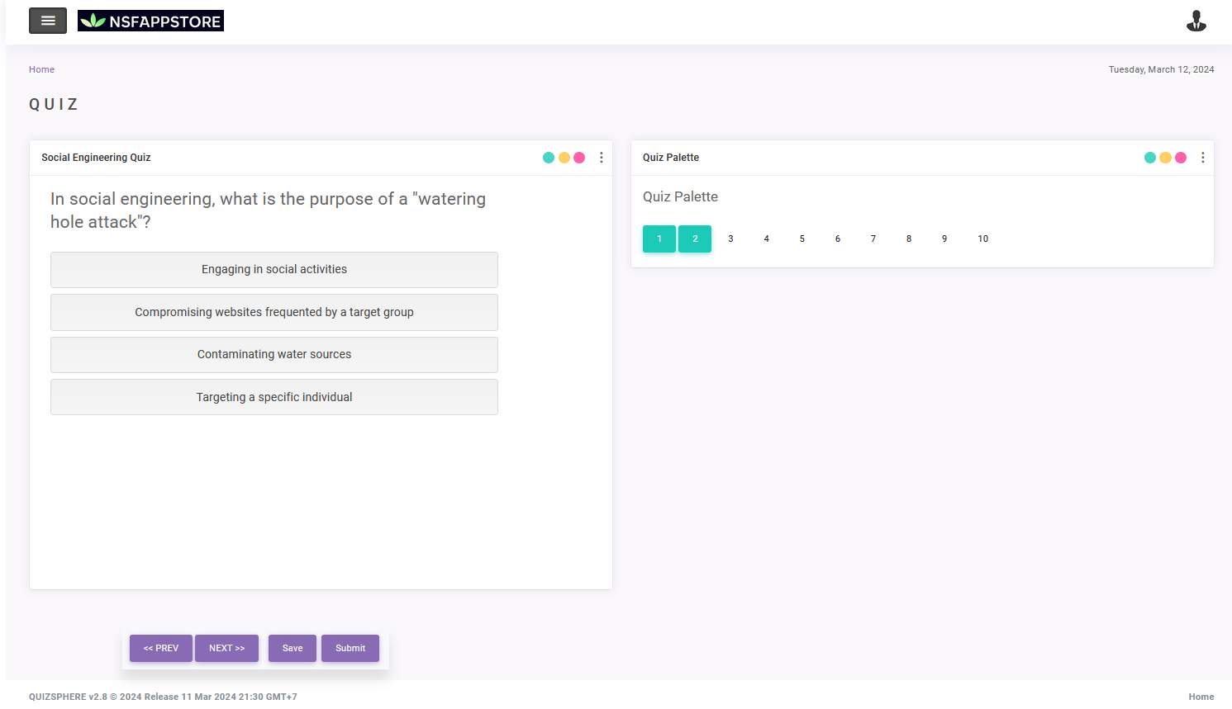Jump to question 6 in palette

(x=837, y=239)
